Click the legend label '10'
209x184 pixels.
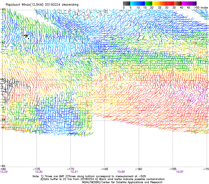coord(138,8)
